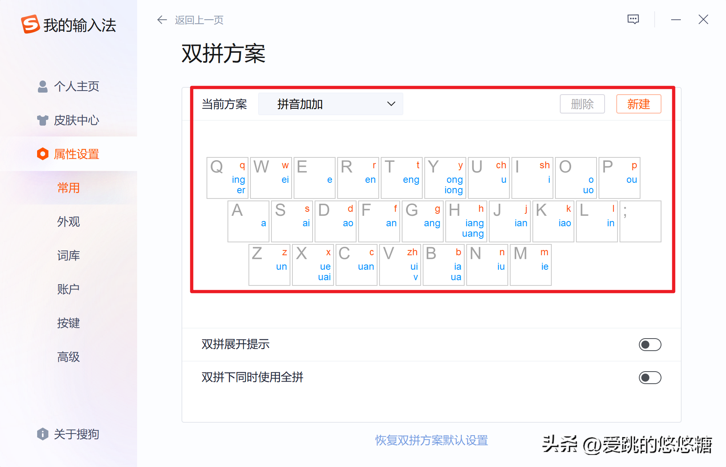Image resolution: width=726 pixels, height=467 pixels.
Task: Select the L key (in)
Action: click(597, 221)
